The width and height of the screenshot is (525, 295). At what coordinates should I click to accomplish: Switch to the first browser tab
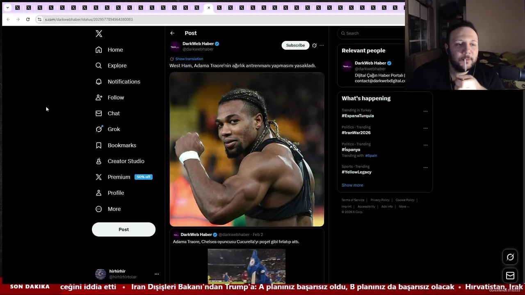coord(18,7)
